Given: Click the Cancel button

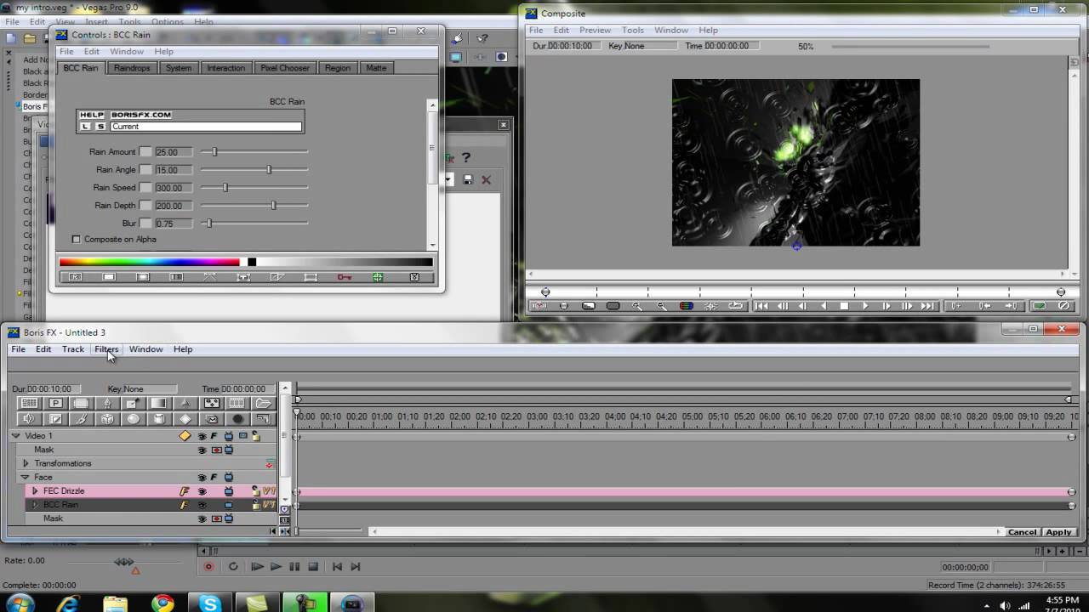Looking at the screenshot, I should tap(1022, 532).
